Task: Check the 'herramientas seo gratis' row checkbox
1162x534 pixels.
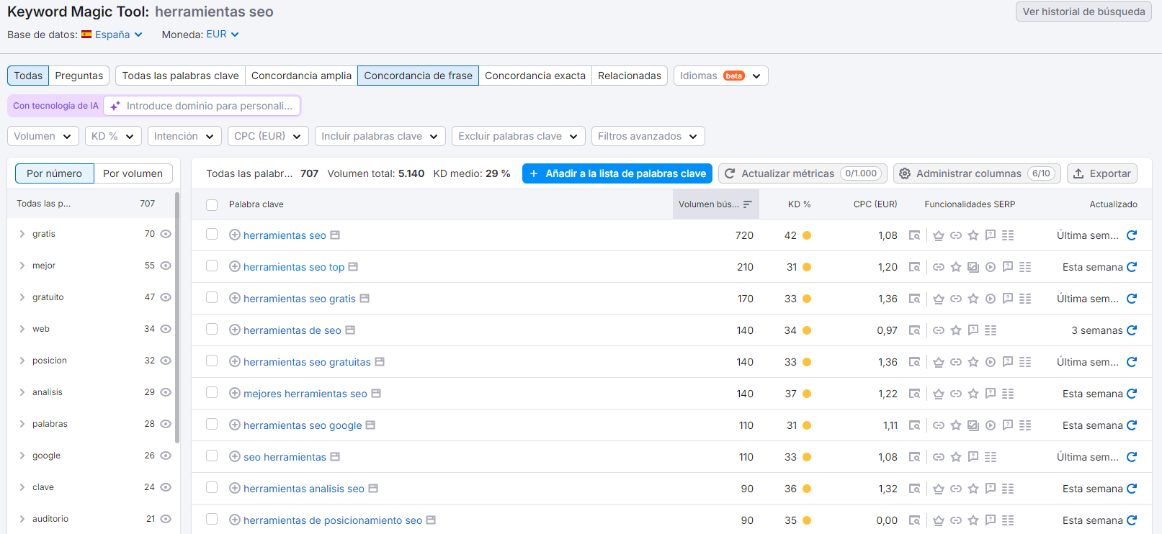Action: click(212, 297)
